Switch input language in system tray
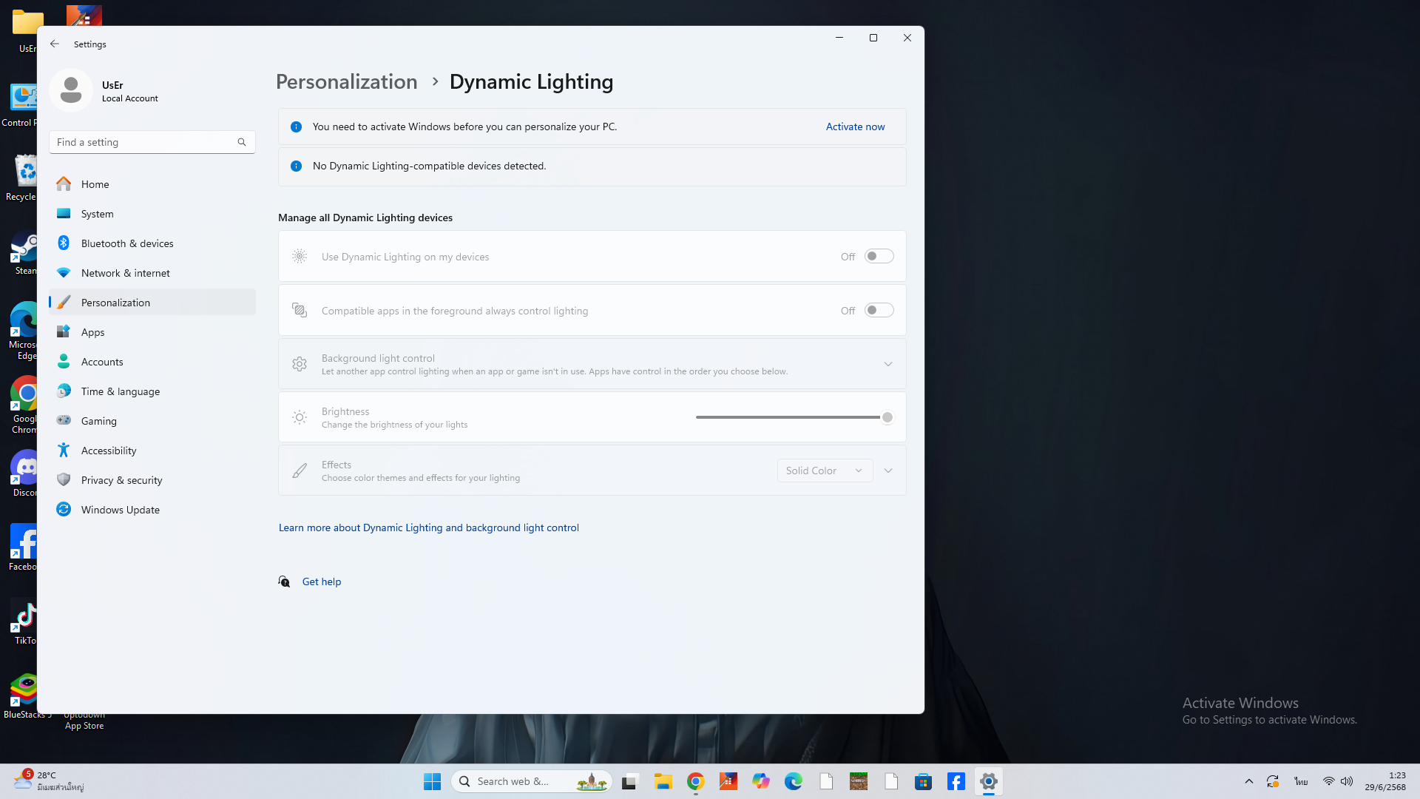1420x799 pixels. pyautogui.click(x=1301, y=781)
